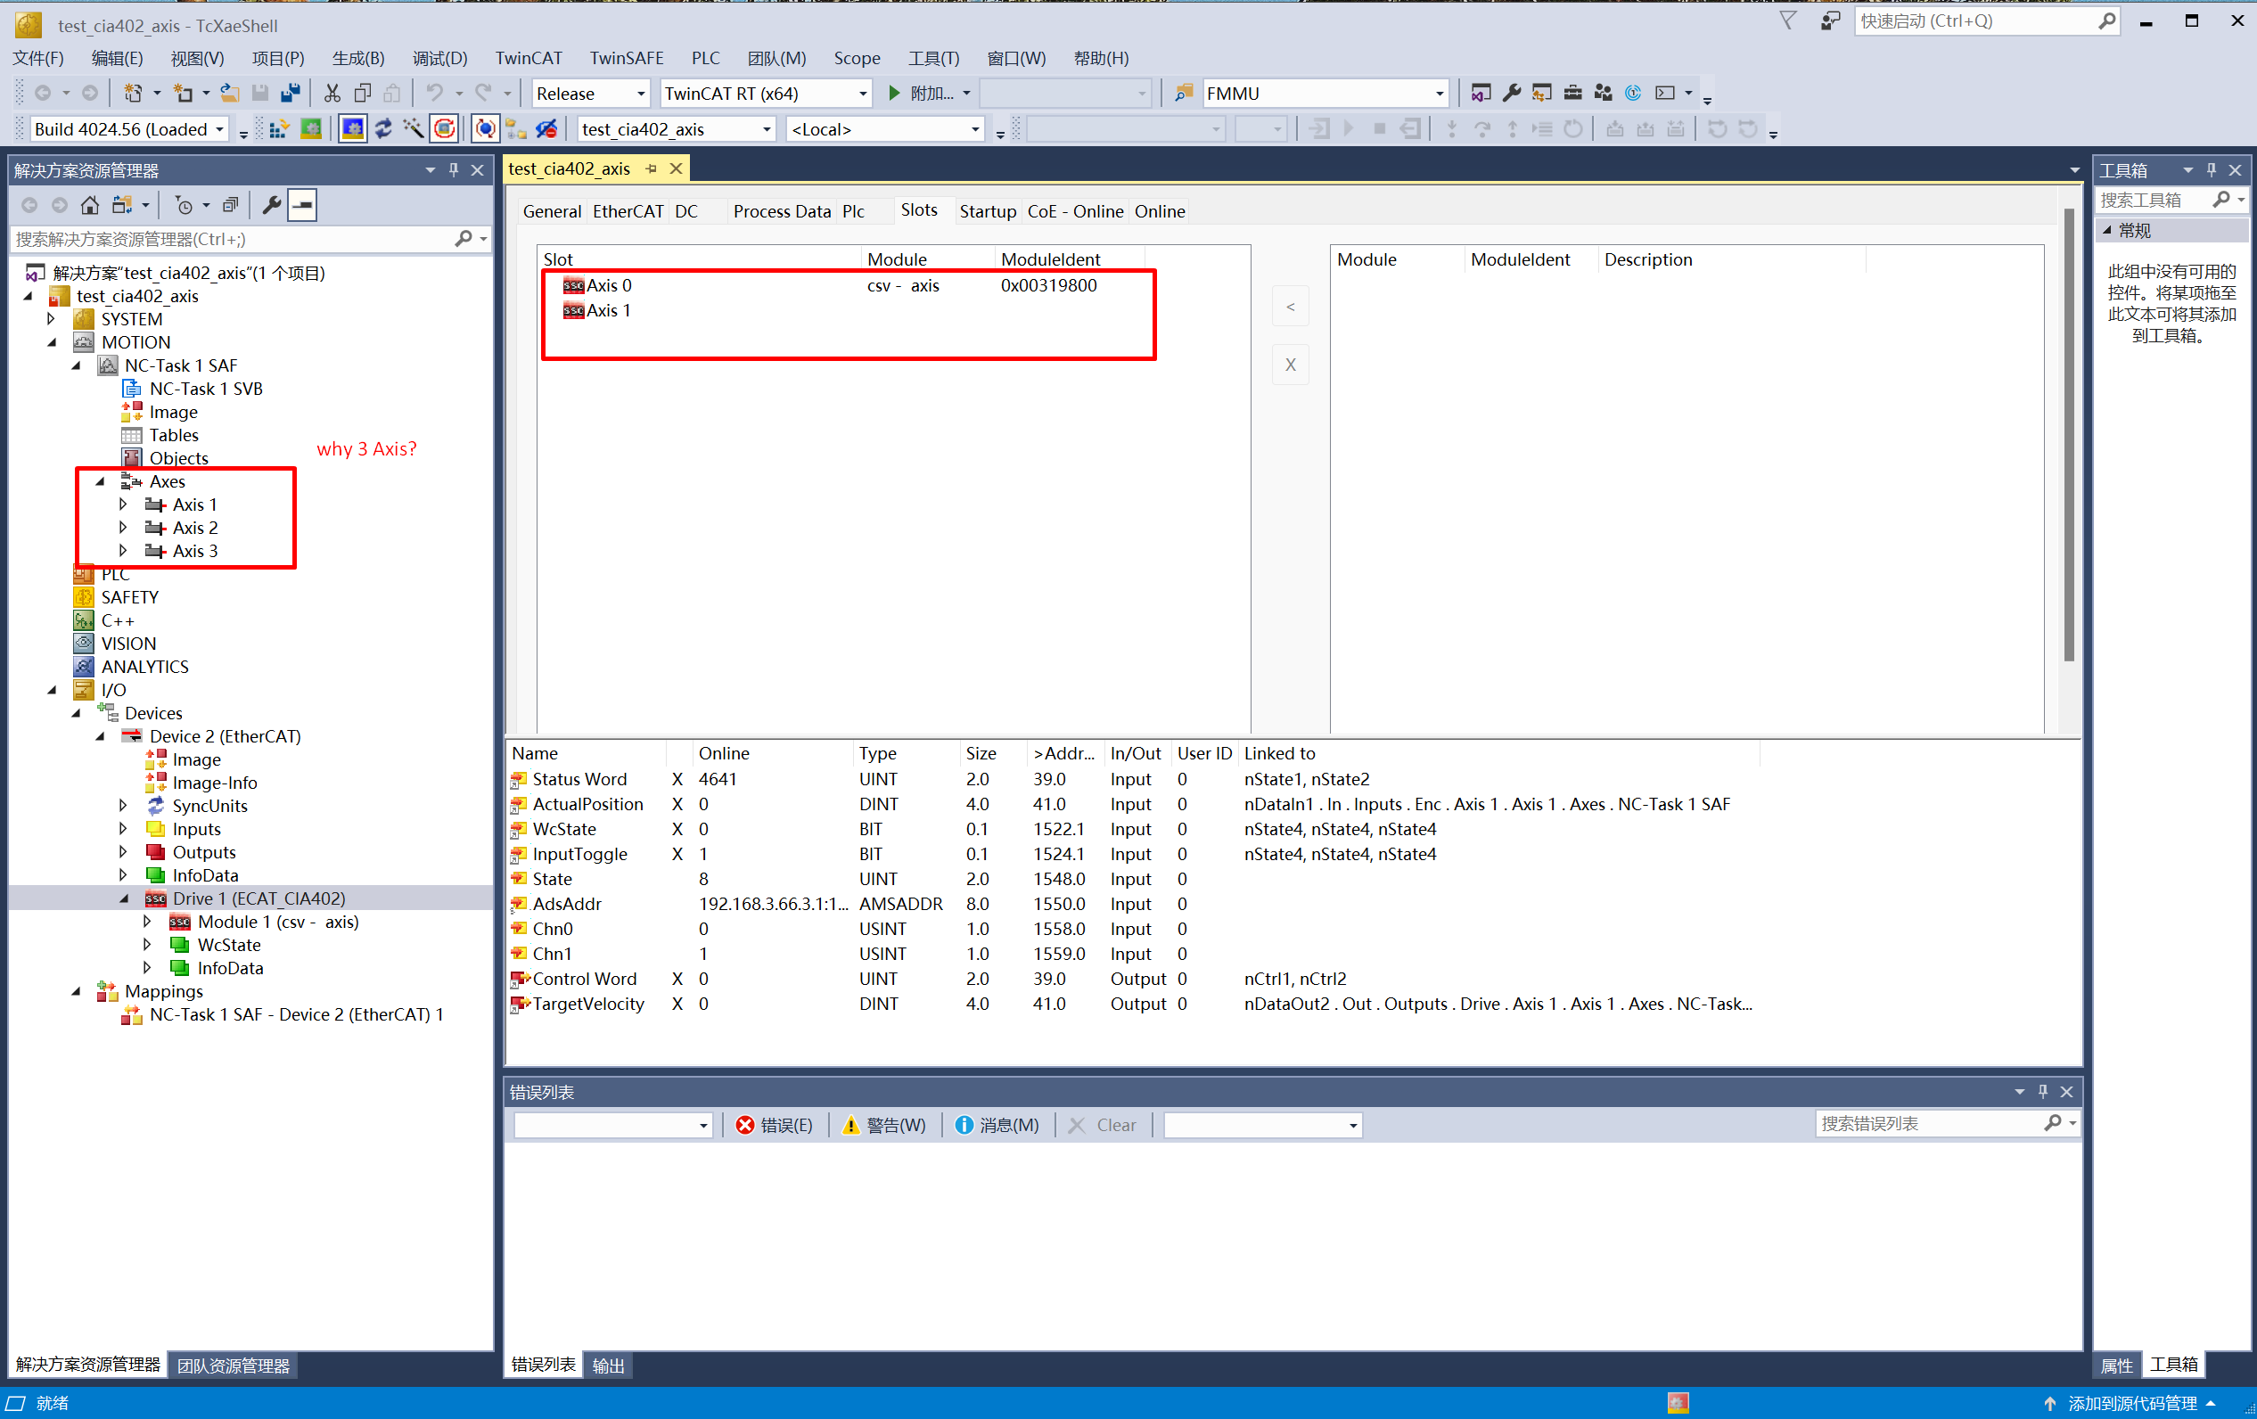Toggle the 警告(W) warnings filter
Image resolution: width=2257 pixels, height=1419 pixels.
coord(884,1125)
